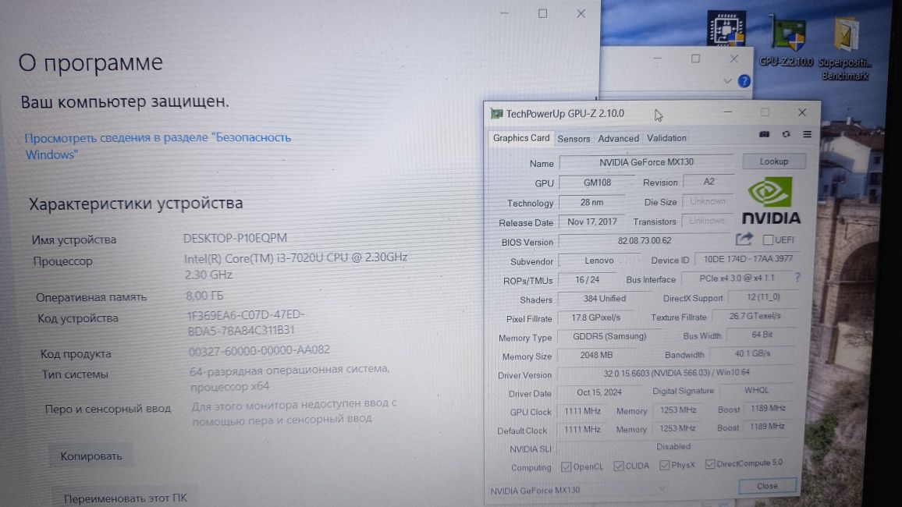902x507 pixels.
Task: Click the Technology value 28 nm
Action: click(x=592, y=202)
